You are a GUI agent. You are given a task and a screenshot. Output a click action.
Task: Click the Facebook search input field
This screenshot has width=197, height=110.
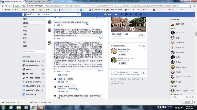pos(51,14)
